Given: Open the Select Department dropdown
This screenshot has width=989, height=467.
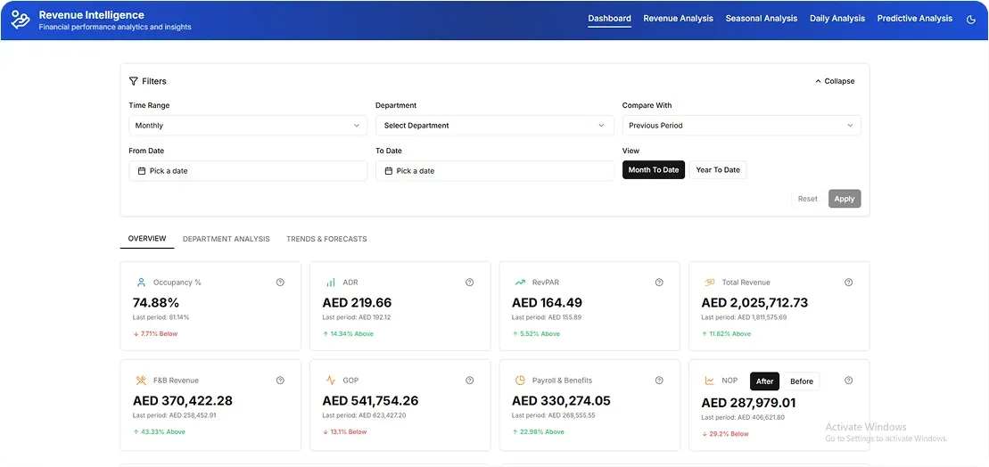Looking at the screenshot, I should [494, 126].
